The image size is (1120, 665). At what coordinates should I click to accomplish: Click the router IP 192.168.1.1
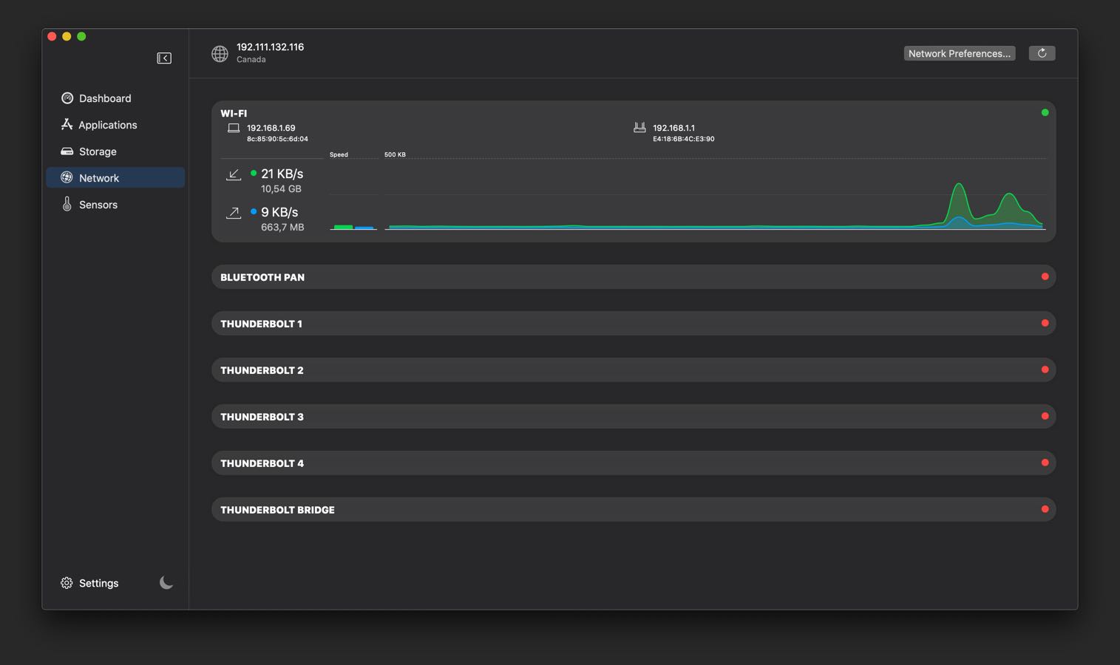point(673,128)
